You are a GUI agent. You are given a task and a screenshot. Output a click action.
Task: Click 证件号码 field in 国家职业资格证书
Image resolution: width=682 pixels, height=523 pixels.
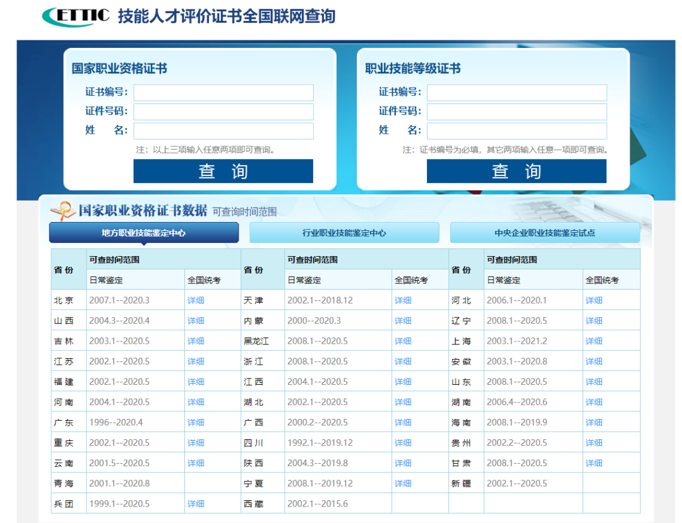[x=223, y=112]
